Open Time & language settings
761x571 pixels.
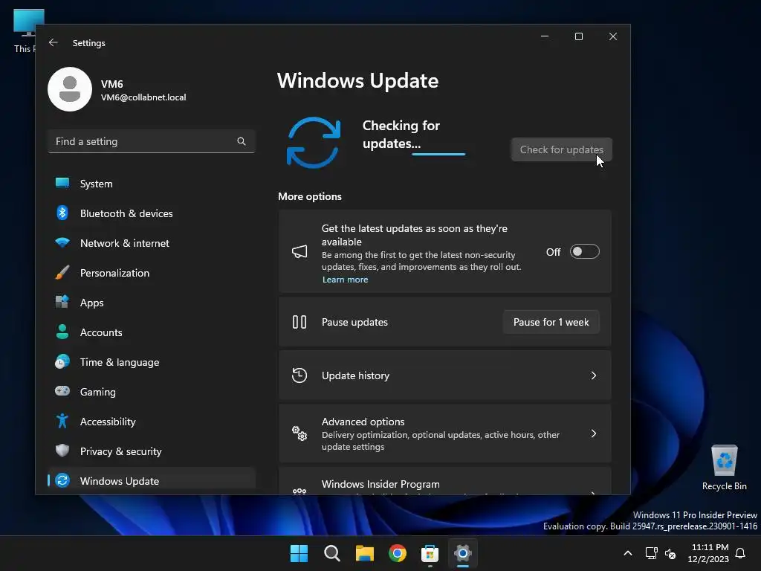pos(152,362)
